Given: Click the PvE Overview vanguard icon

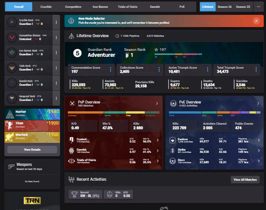Looking at the screenshot, I should (x=173, y=103).
